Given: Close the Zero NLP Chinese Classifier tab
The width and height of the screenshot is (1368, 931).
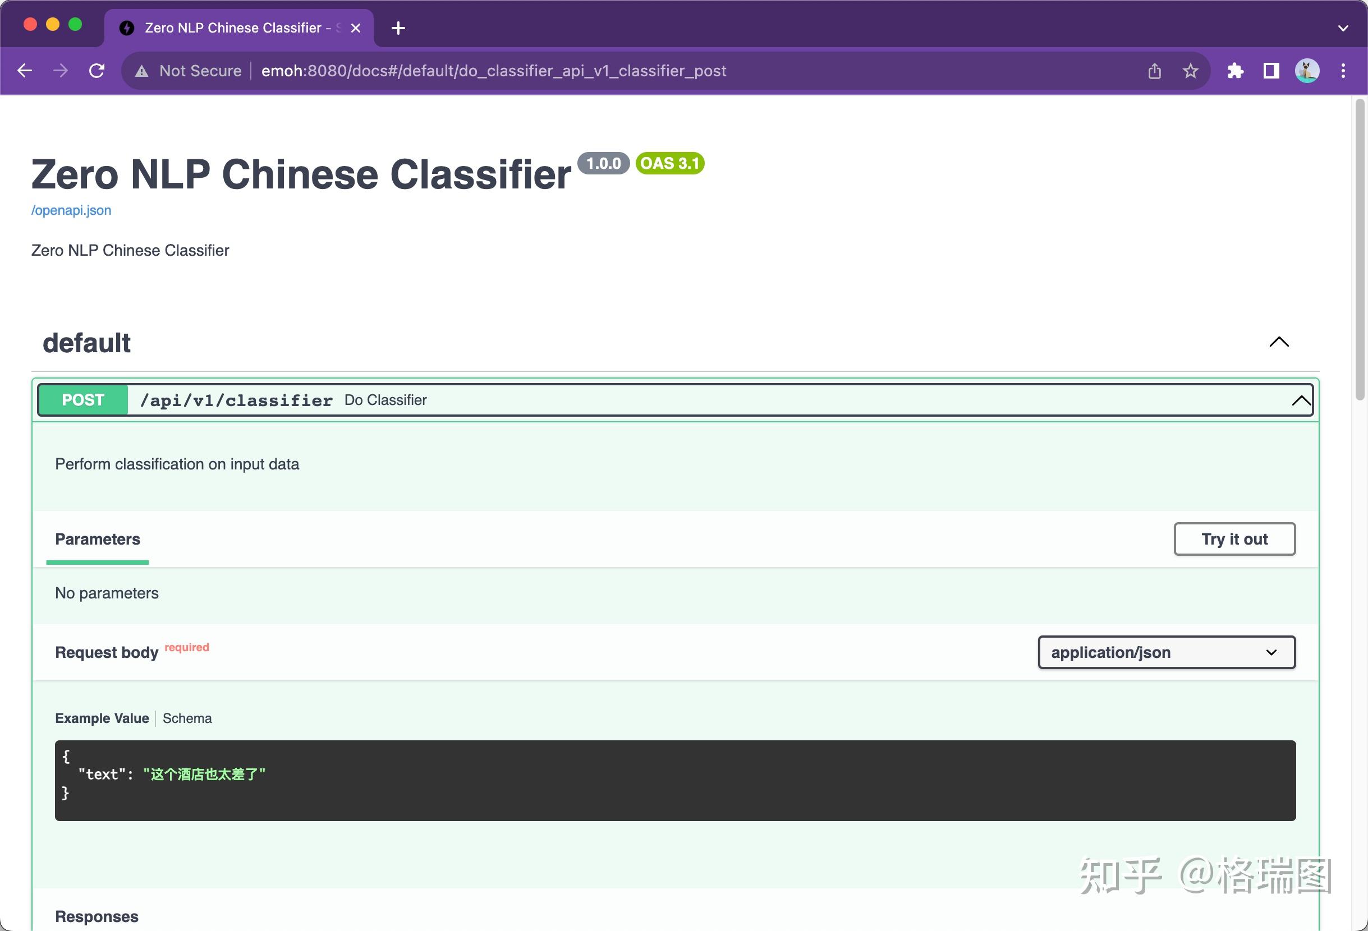Looking at the screenshot, I should pyautogui.click(x=356, y=27).
